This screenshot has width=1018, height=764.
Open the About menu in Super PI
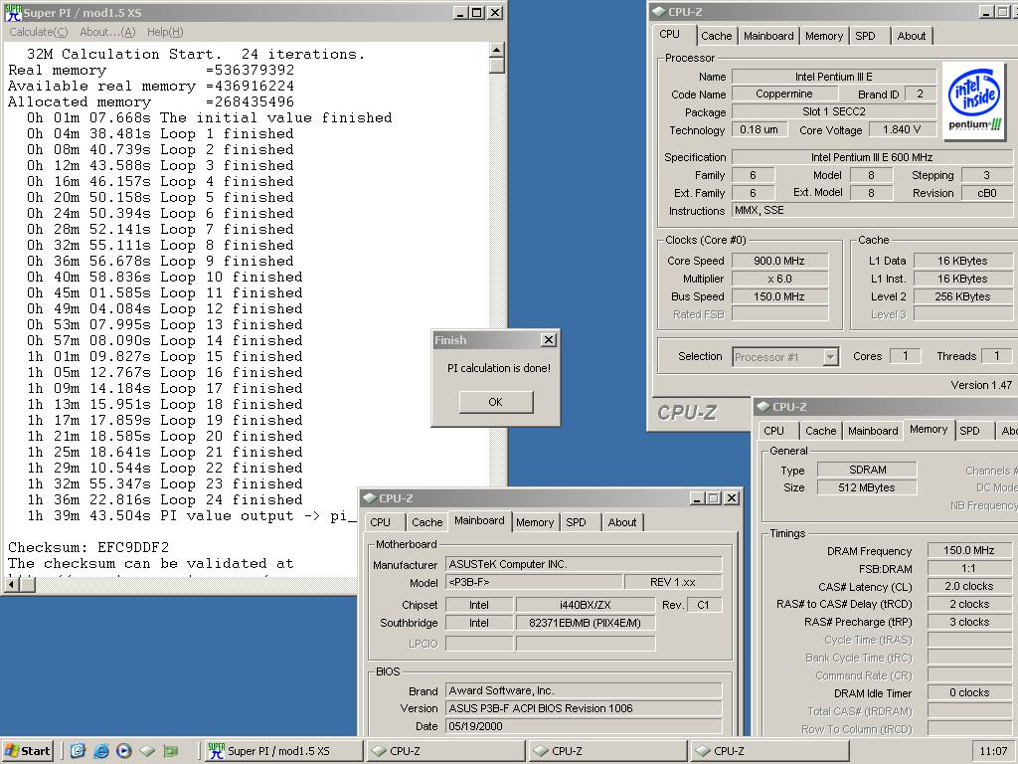click(x=107, y=32)
